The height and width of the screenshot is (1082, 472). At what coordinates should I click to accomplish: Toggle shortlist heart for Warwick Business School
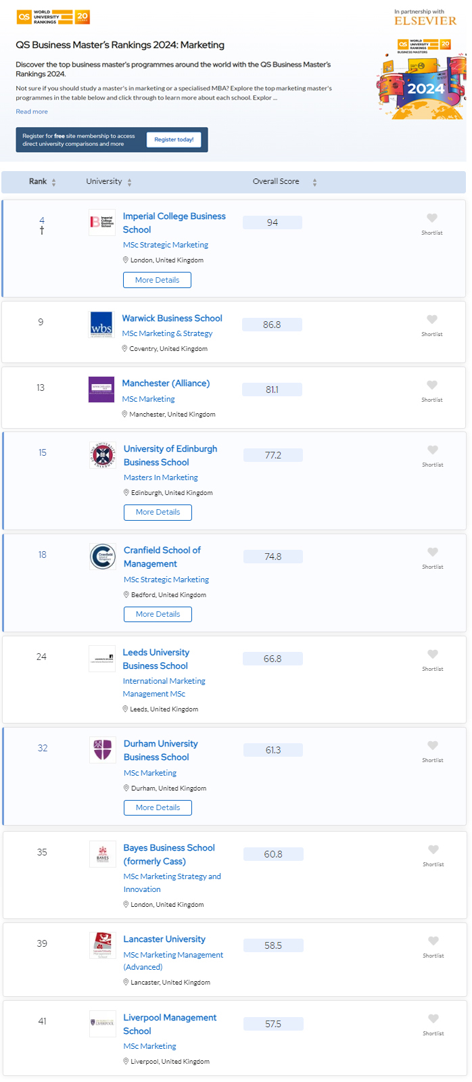pos(432,319)
